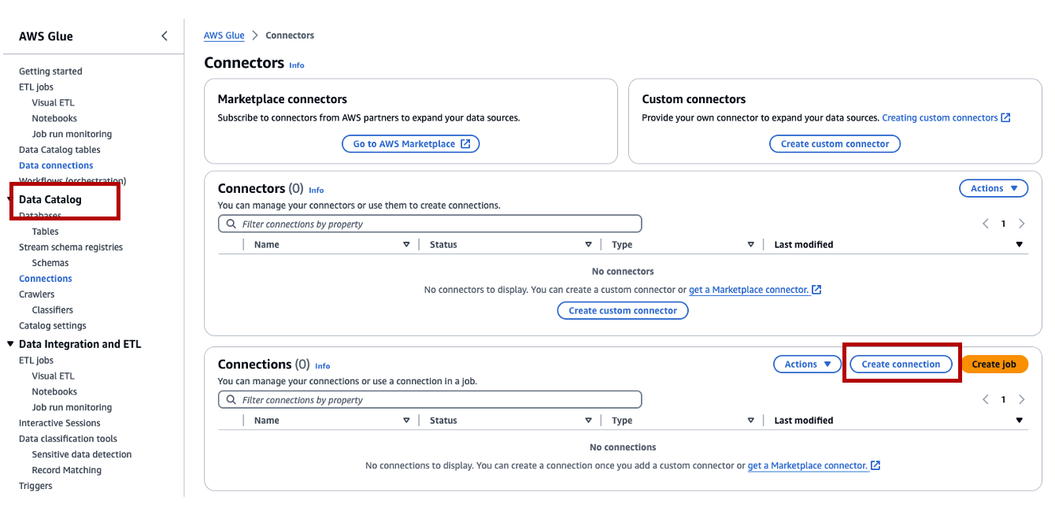Screen dimensions: 1055x511
Task: Click the orange Create job button
Action: 994,364
